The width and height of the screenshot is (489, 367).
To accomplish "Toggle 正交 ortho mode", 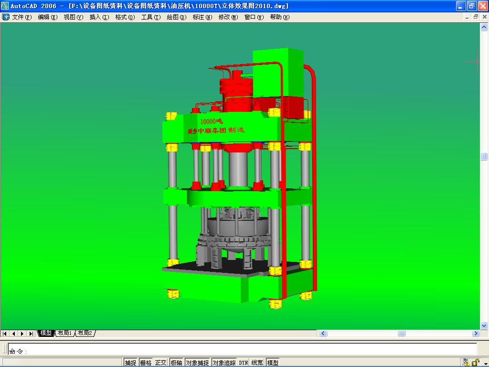I will click(160, 363).
